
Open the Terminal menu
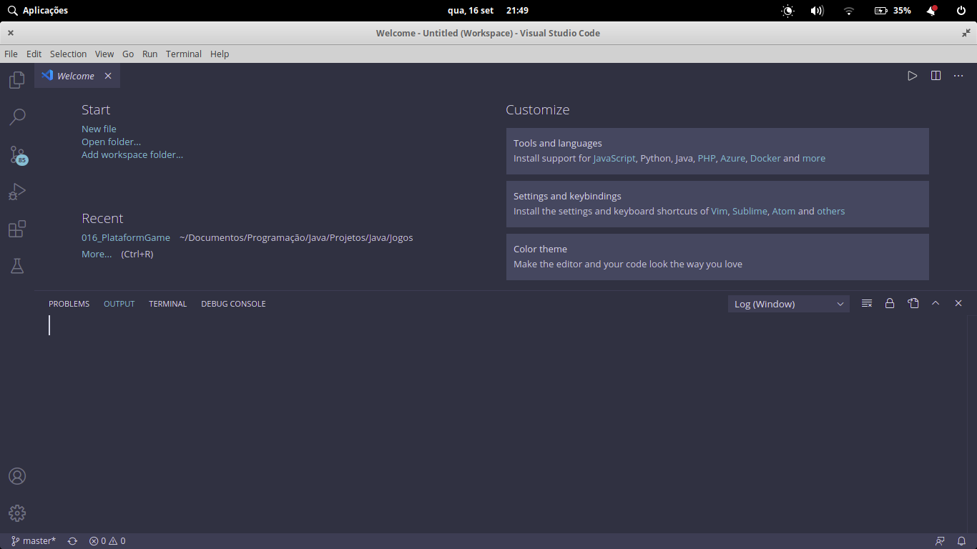click(x=183, y=54)
